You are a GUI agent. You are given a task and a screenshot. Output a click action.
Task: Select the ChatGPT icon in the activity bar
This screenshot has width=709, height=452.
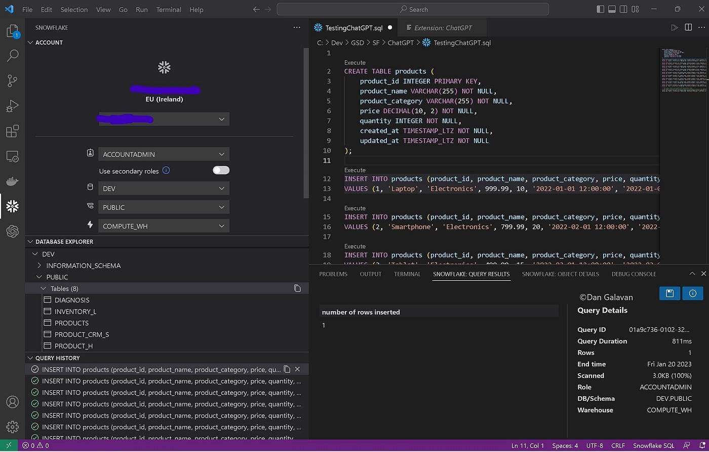click(12, 232)
